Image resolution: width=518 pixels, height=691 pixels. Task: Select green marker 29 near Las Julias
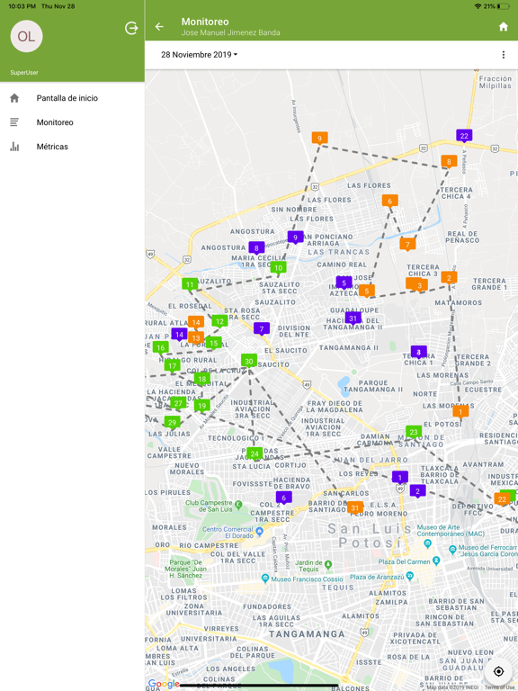(x=173, y=423)
